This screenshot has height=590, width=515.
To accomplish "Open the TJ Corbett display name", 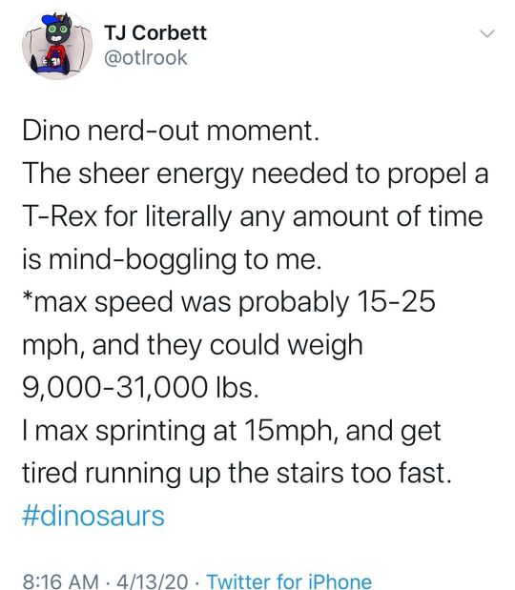I will click(x=155, y=32).
